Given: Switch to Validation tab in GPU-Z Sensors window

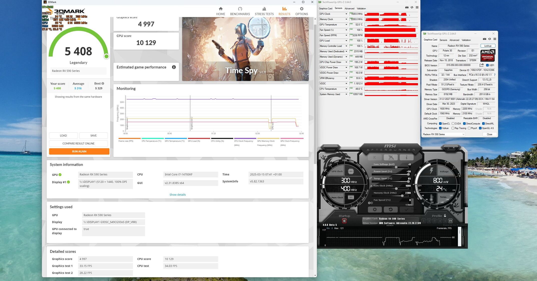Looking at the screenshot, I should click(x=361, y=8).
